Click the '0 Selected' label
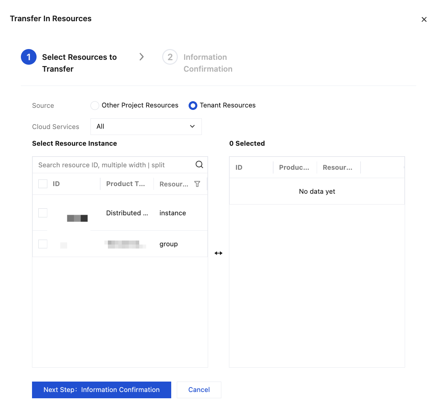The width and height of the screenshot is (435, 416). (x=247, y=143)
